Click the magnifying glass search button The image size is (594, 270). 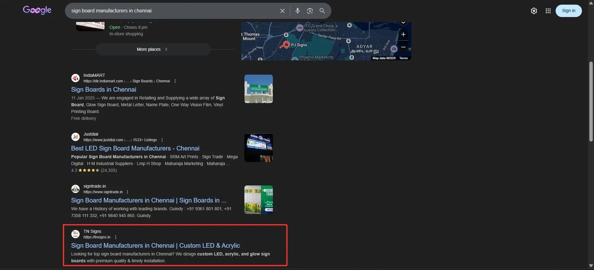point(322,11)
